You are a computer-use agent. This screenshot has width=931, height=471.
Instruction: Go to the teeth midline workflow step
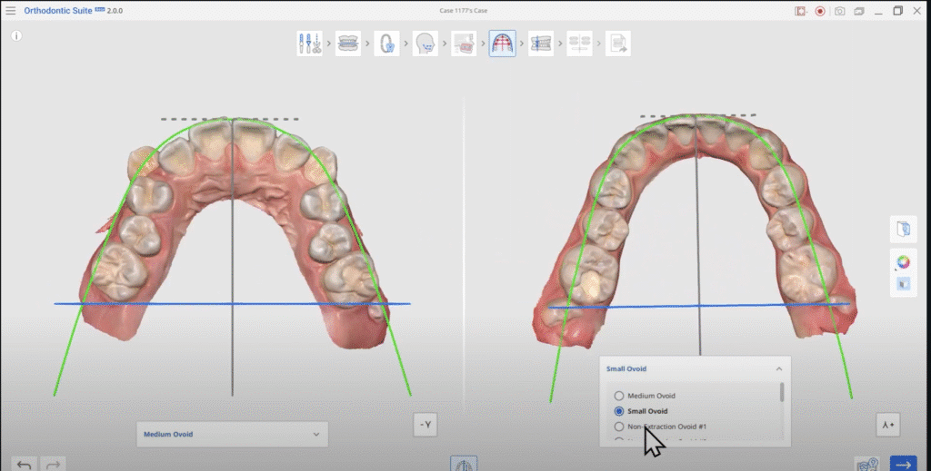[x=541, y=44]
